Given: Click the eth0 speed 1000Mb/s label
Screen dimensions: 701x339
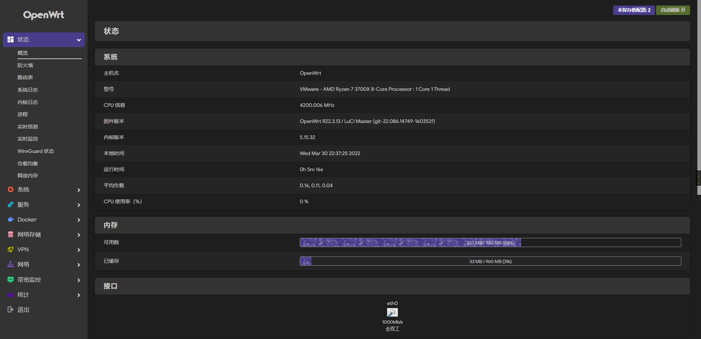Looking at the screenshot, I should (392, 322).
